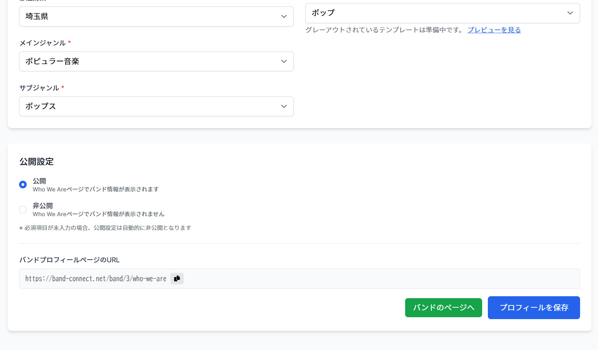This screenshot has height=350, width=598.
Task: Open the メインジャンル dropdown showing ポピュラー音楽
Action: coord(156,61)
